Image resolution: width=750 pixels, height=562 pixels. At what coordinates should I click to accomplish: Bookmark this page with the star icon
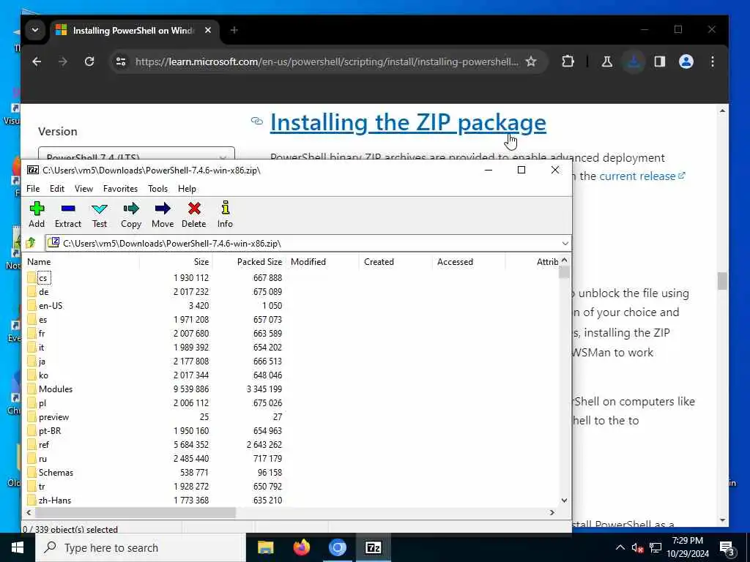[x=531, y=61]
